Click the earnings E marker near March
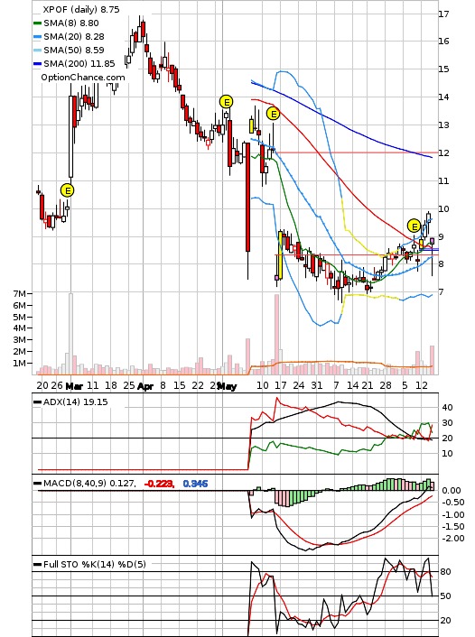475x637 pixels. tap(68, 190)
